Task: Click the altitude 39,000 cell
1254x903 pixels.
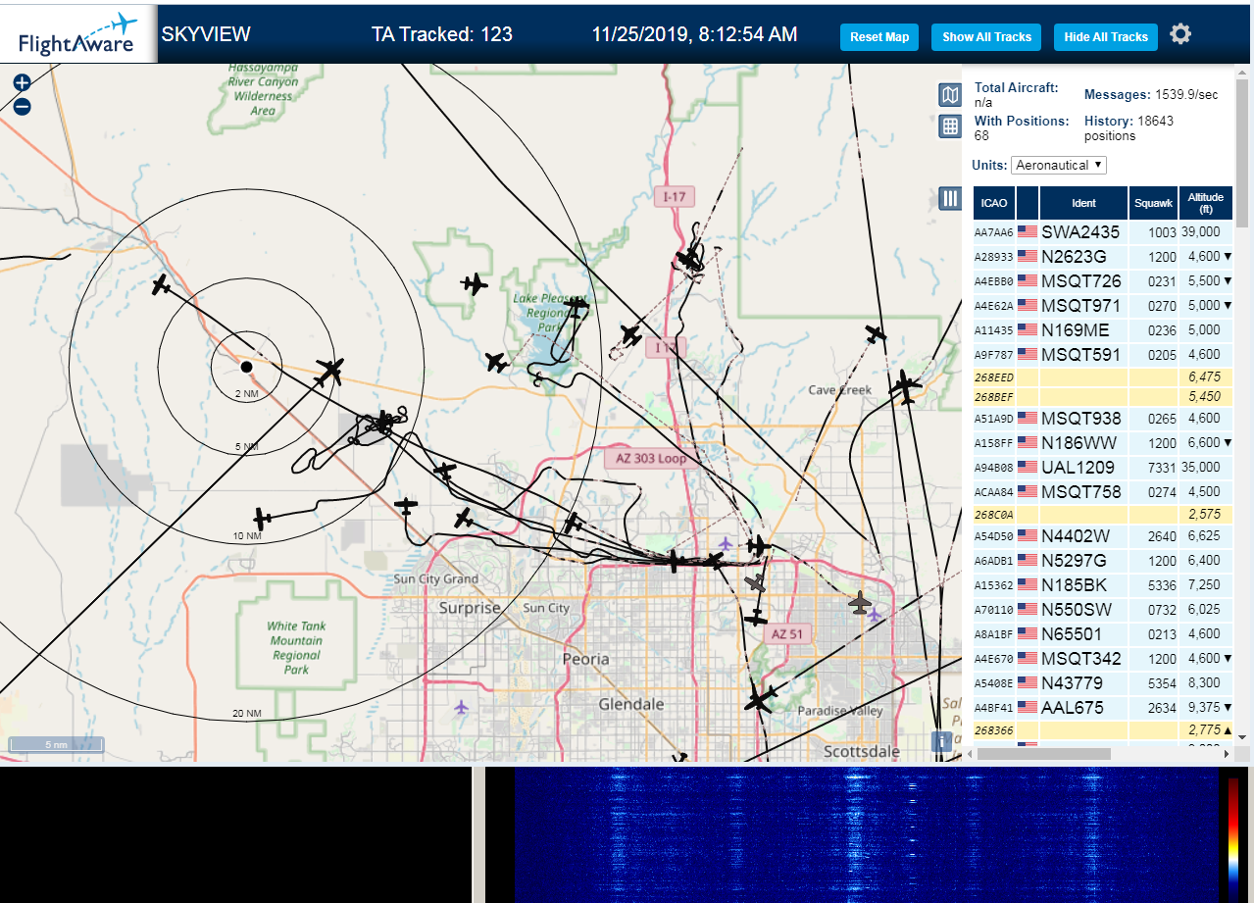Action: pos(1206,232)
